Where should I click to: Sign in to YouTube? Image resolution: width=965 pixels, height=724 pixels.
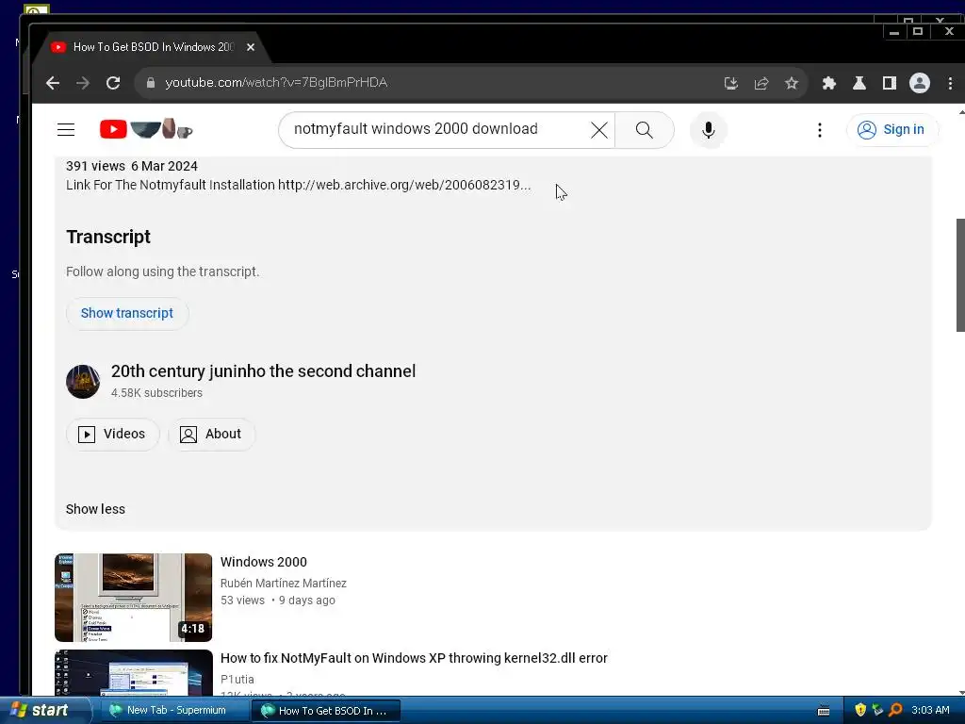892,129
